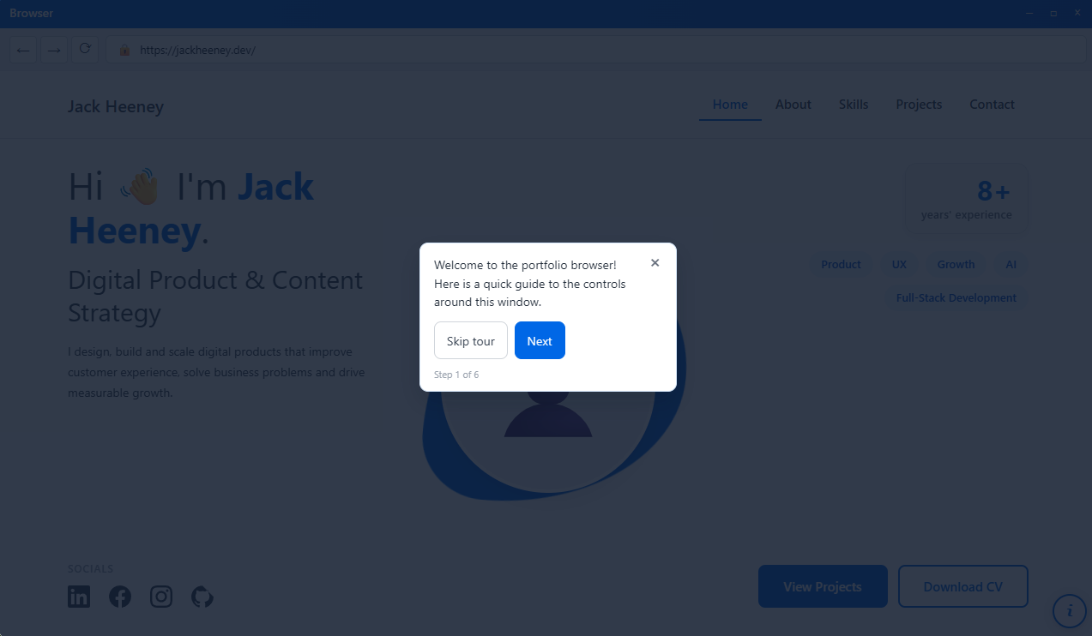
Task: Click the info icon in corner
Action: tap(1070, 610)
